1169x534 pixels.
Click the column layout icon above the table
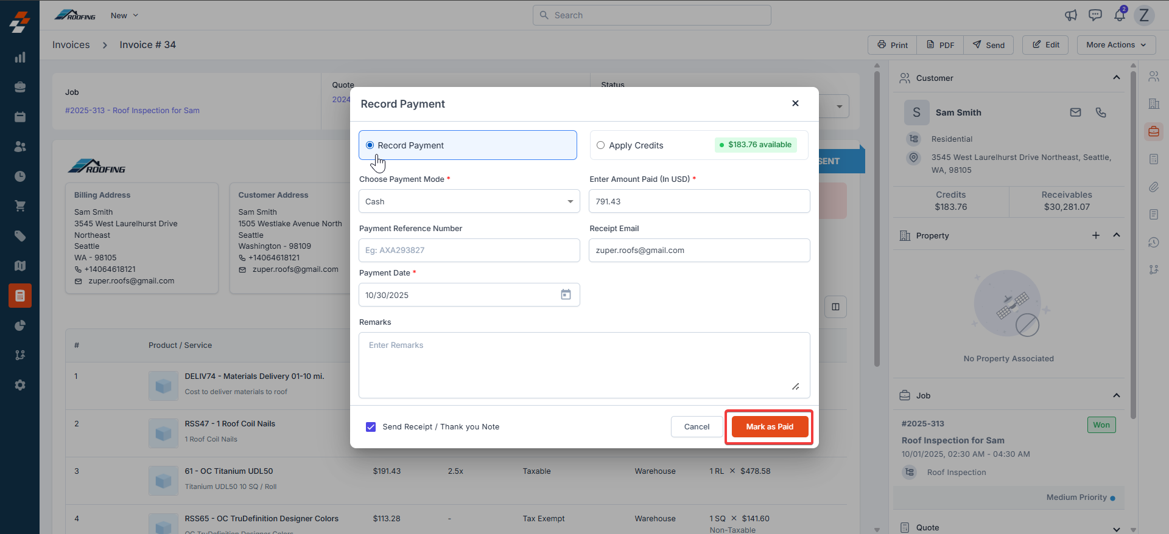tap(835, 307)
